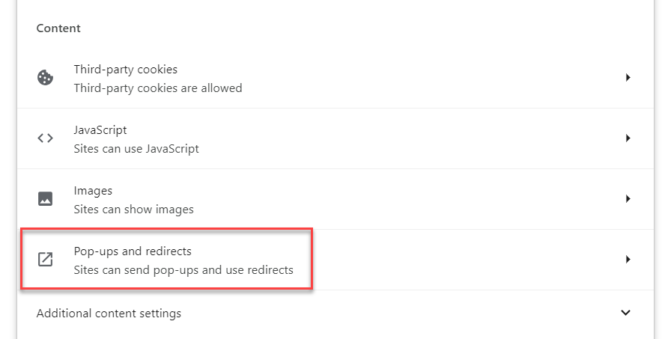665x339 pixels.
Task: Select the Images row title
Action: [x=93, y=191]
